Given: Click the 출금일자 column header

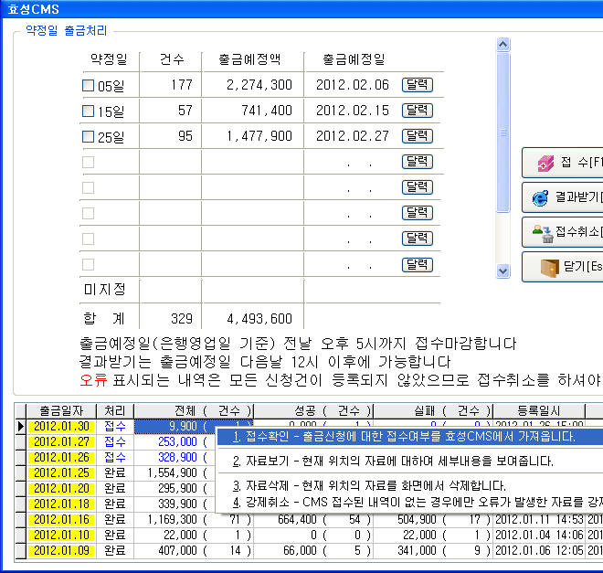Looking at the screenshot, I should tap(61, 411).
